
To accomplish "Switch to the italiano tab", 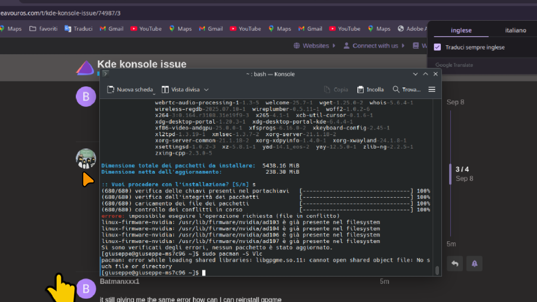I will 515,30.
